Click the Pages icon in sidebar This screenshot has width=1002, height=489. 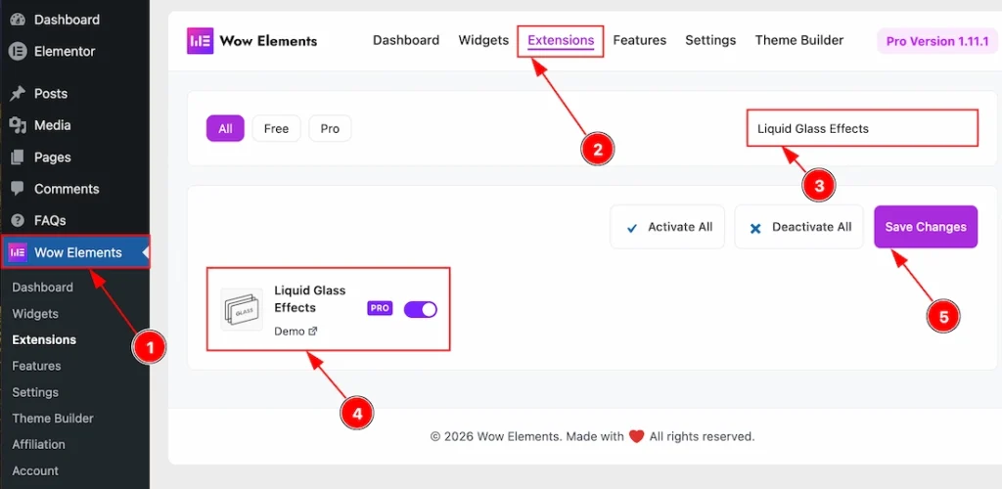pyautogui.click(x=18, y=157)
